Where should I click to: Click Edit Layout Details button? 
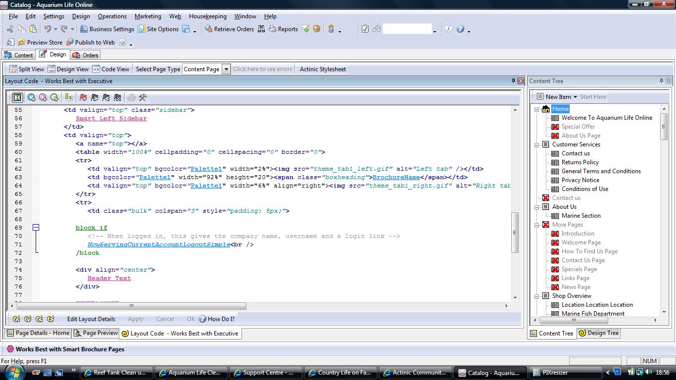(91, 319)
